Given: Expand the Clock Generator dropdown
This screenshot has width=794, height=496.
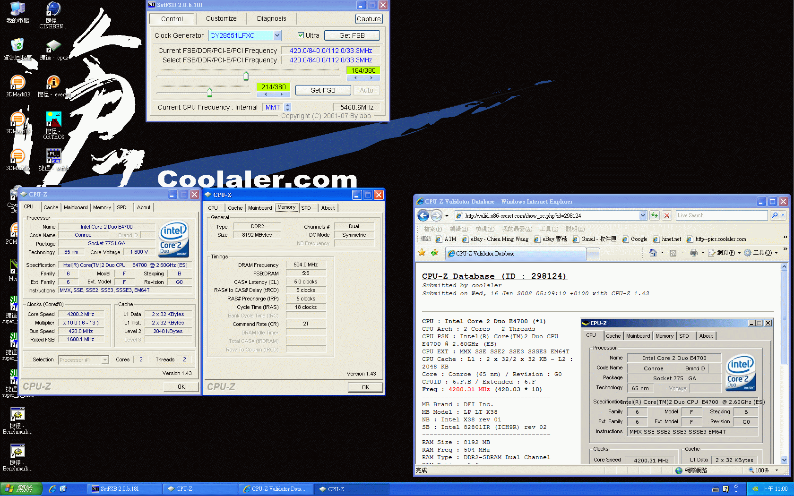Looking at the screenshot, I should (277, 35).
